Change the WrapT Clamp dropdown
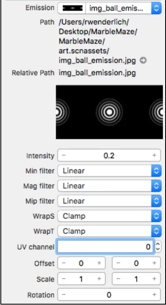Viewport: 166px width, 305px height. 110,231
